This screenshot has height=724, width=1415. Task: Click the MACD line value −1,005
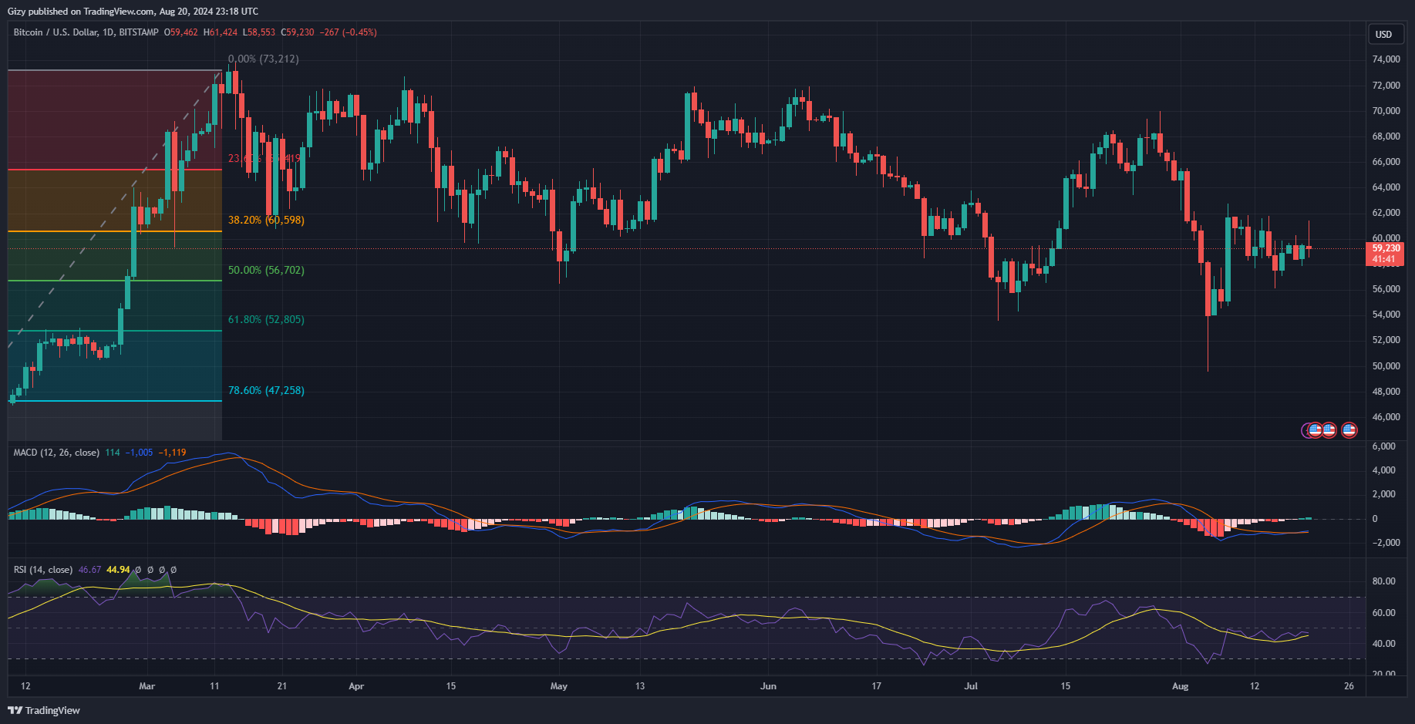(x=140, y=453)
